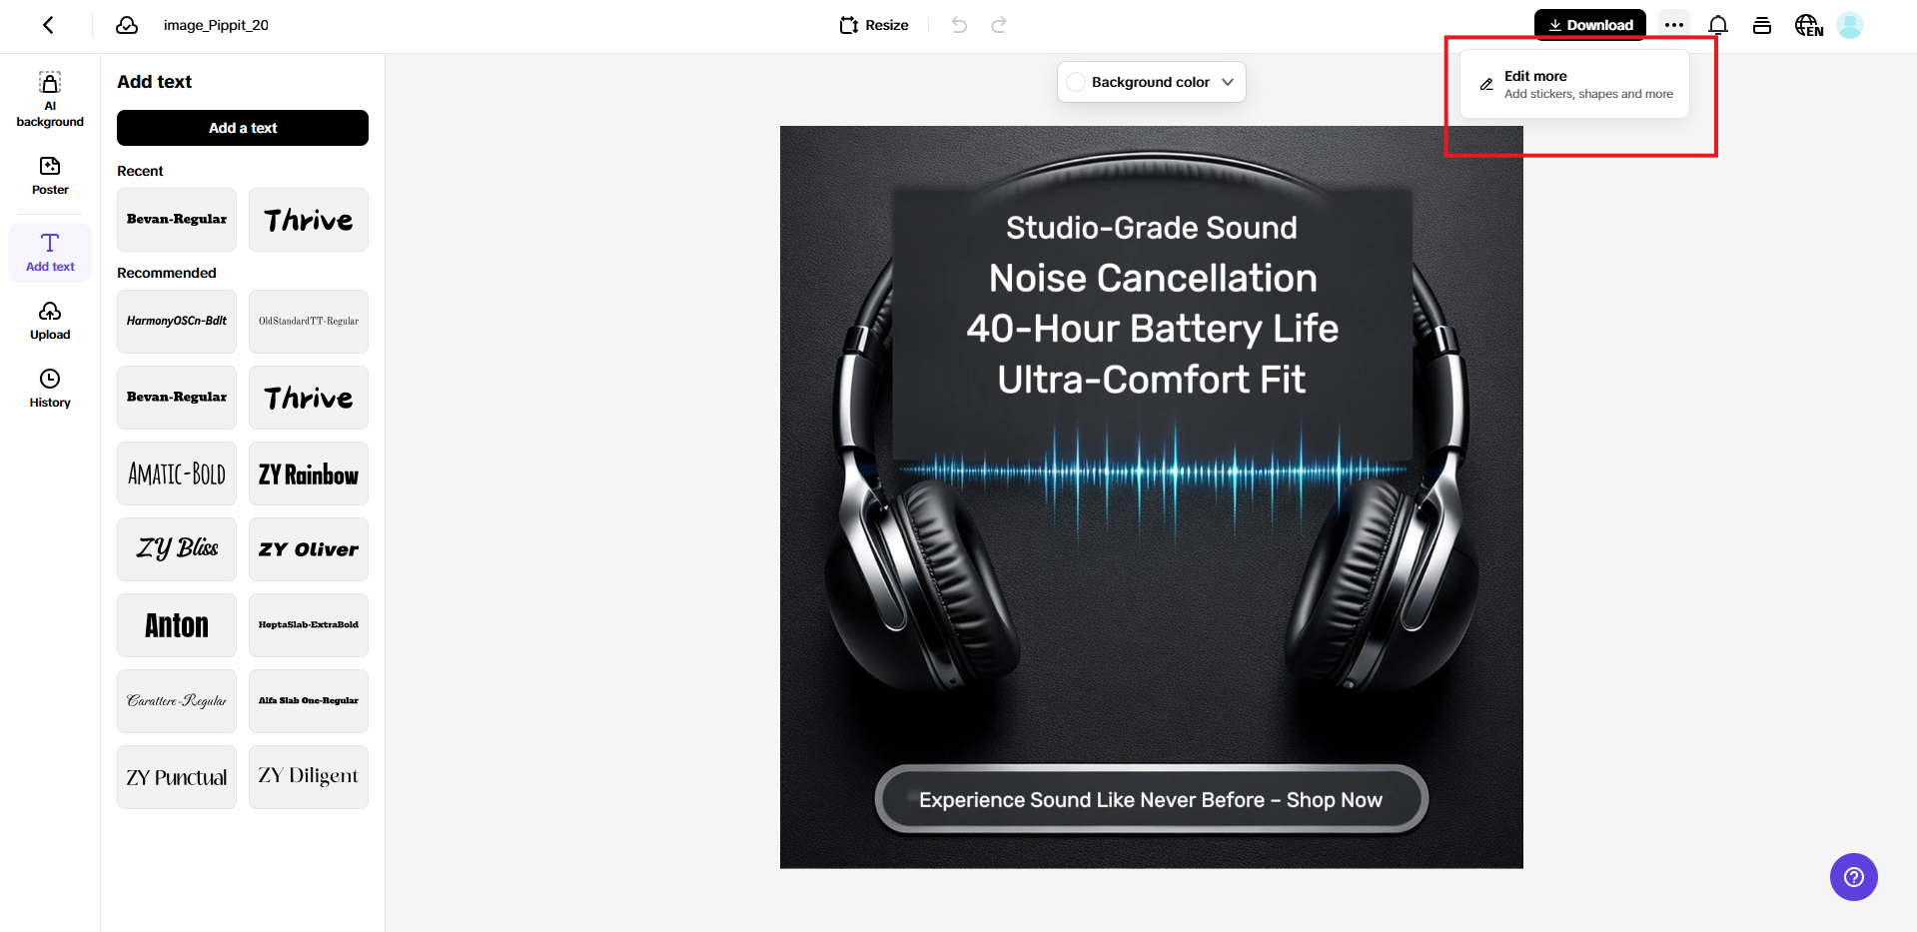Download the image
The image size is (1917, 932).
tap(1590, 25)
